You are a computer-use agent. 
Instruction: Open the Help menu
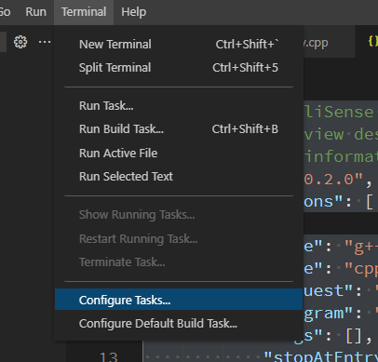[x=134, y=12]
